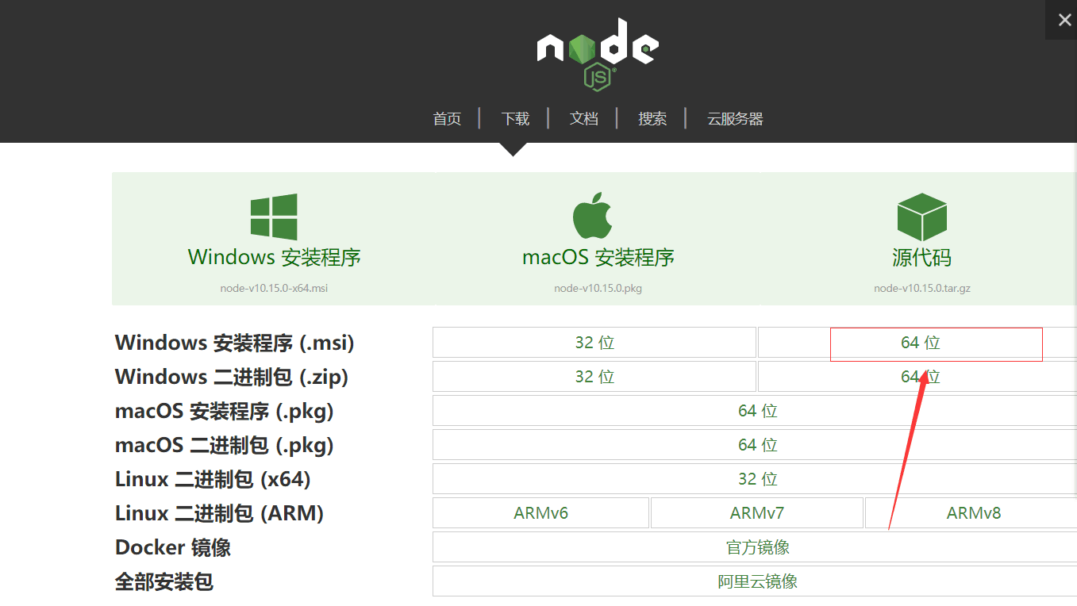Download Windows .zip binary 32 位
This screenshot has width=1077, height=606.
(x=594, y=377)
